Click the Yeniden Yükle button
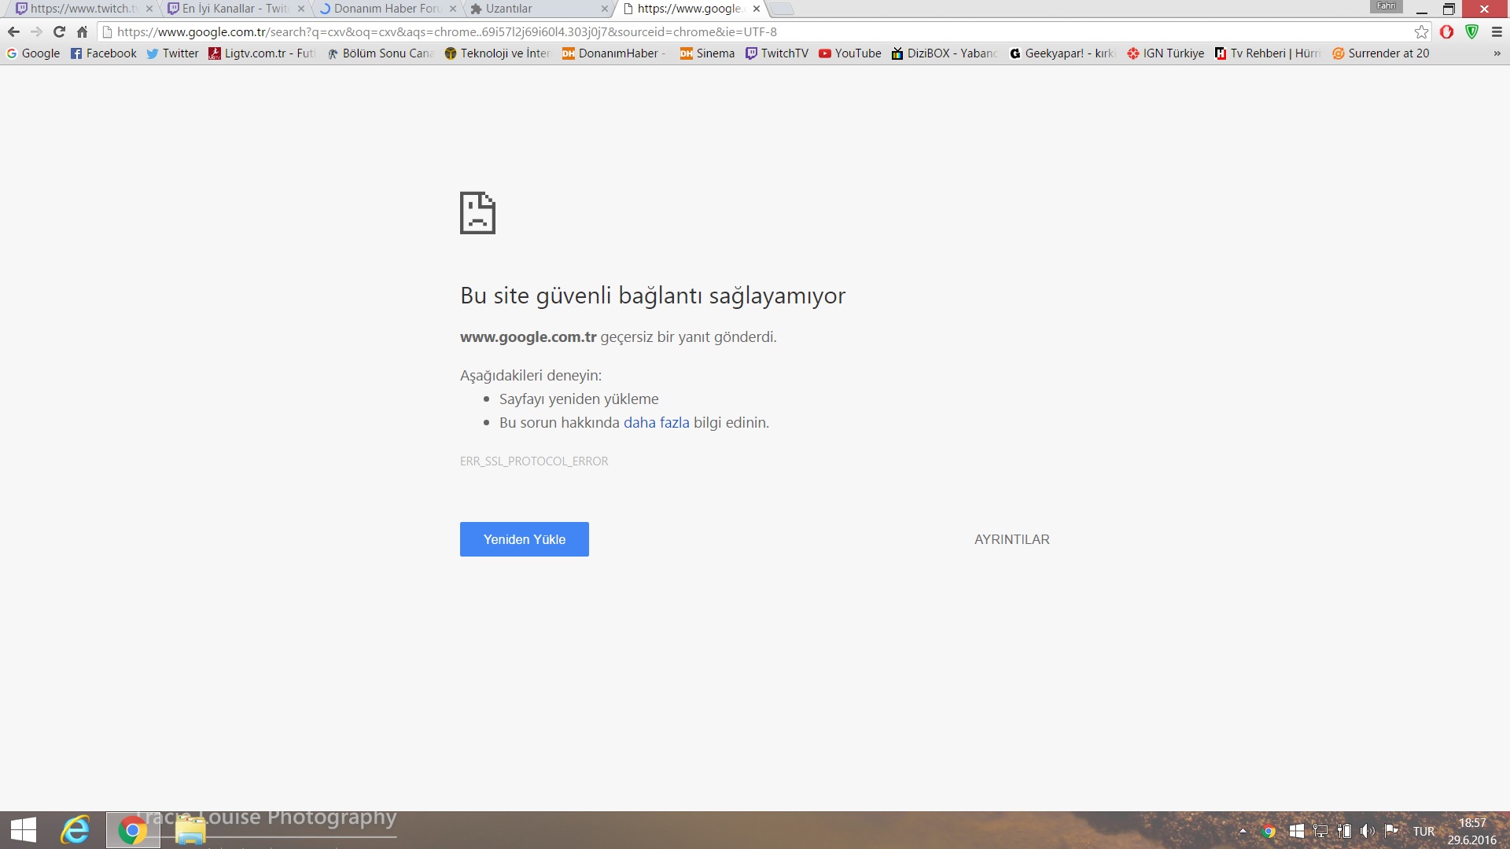Viewport: 1510px width, 849px height. [x=524, y=539]
